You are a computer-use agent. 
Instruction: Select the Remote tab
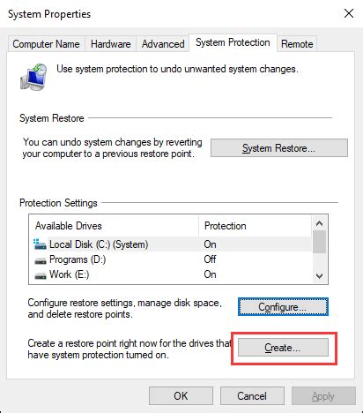297,44
